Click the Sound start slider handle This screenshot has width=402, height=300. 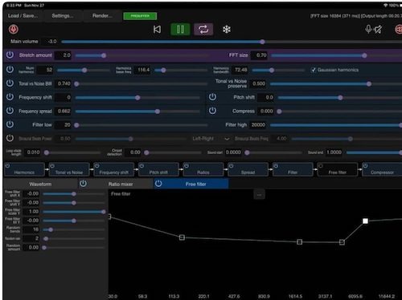pos(247,152)
